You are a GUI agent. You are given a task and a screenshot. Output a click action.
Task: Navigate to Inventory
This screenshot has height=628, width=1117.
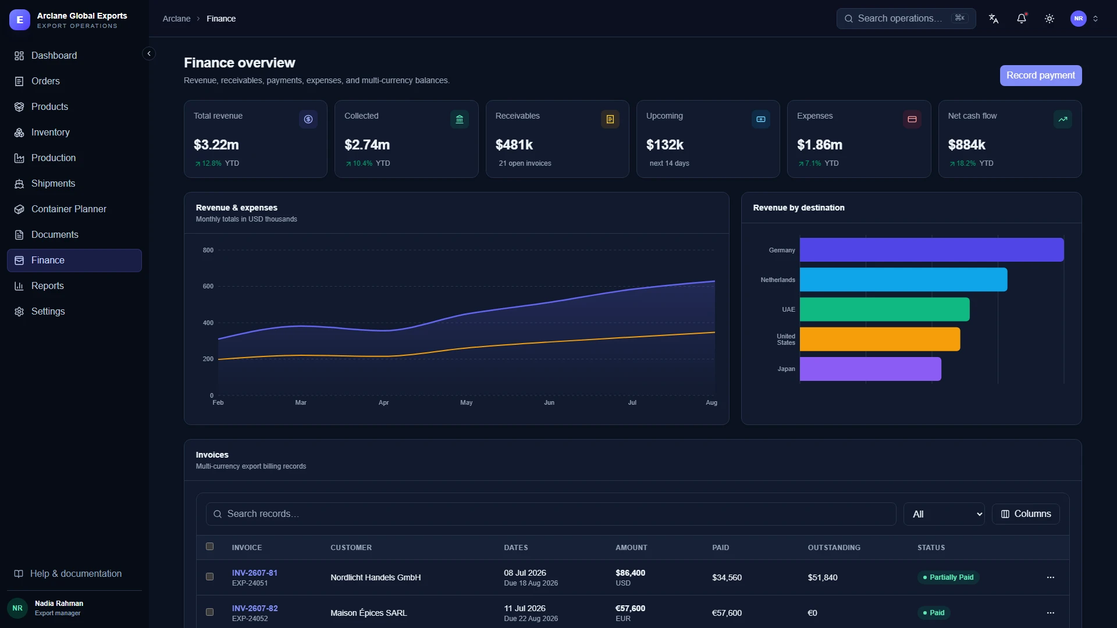74,133
